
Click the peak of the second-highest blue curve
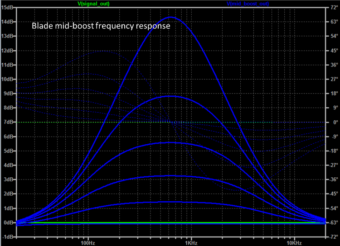point(170,96)
